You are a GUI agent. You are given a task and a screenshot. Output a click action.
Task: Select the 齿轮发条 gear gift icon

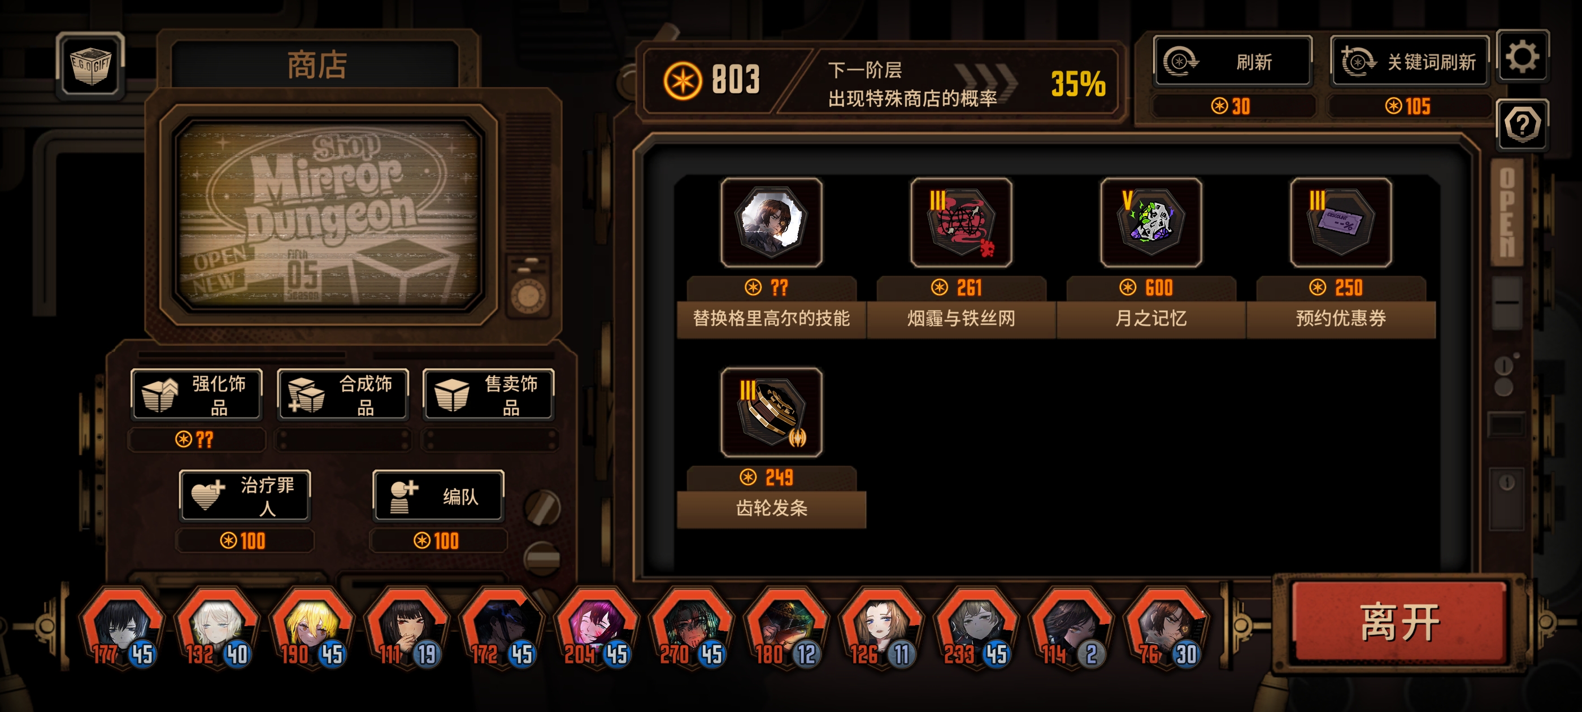[771, 412]
